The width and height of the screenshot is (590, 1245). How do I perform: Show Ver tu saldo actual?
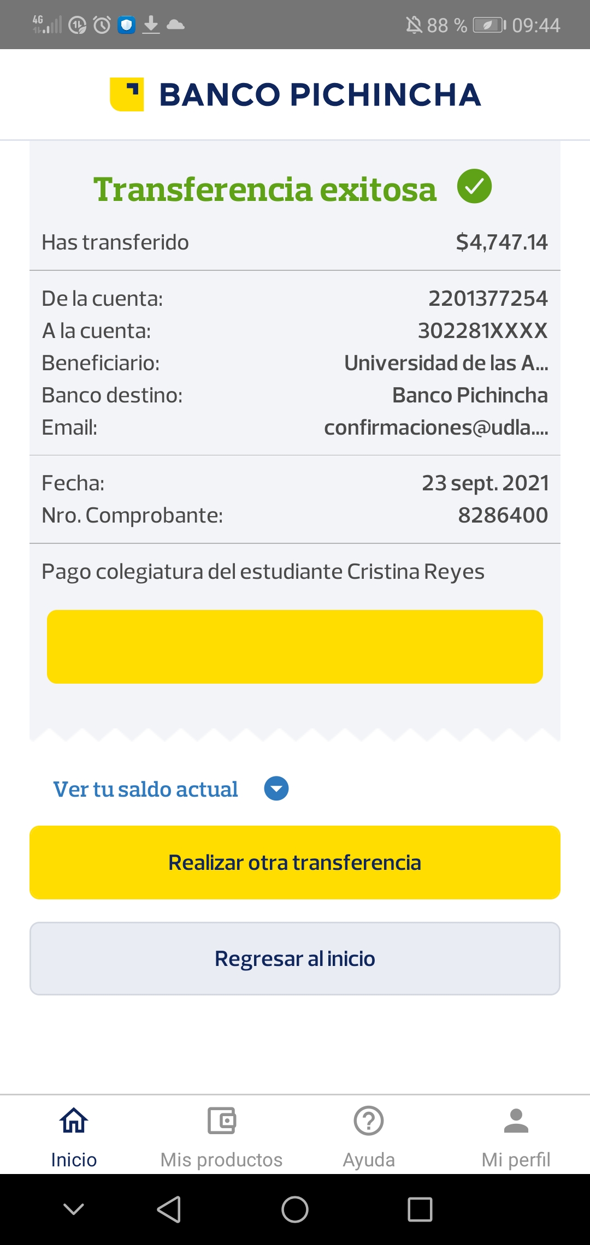click(145, 790)
